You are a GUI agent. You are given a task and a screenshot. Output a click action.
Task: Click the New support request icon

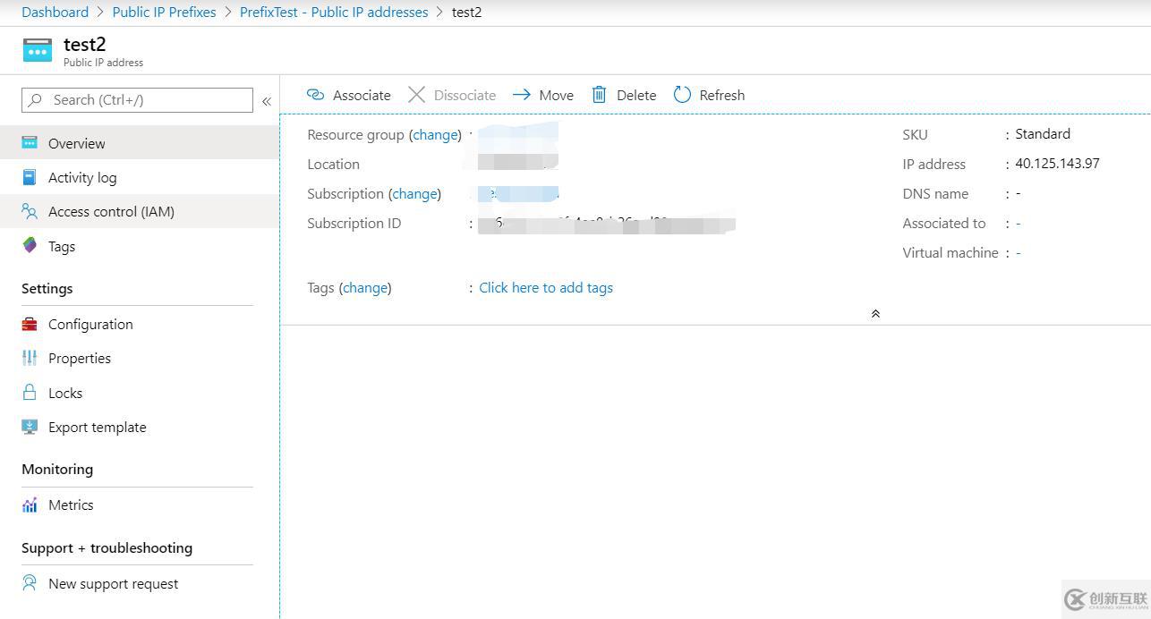click(x=30, y=583)
